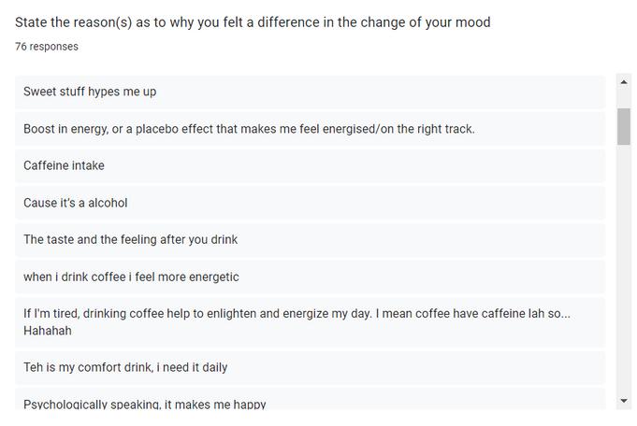Click the scrollbar up arrow
Viewport: 637px width, 426px height.
click(x=624, y=82)
